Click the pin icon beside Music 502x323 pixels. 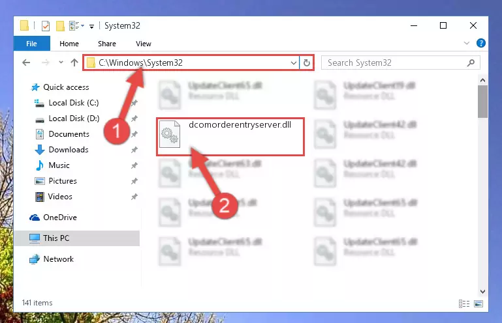click(134, 165)
